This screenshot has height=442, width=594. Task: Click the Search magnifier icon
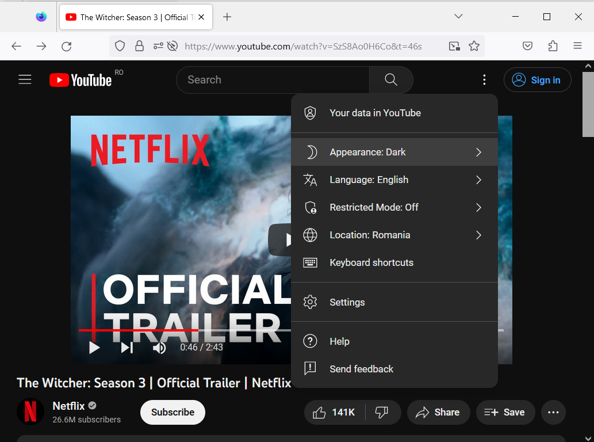pos(390,79)
